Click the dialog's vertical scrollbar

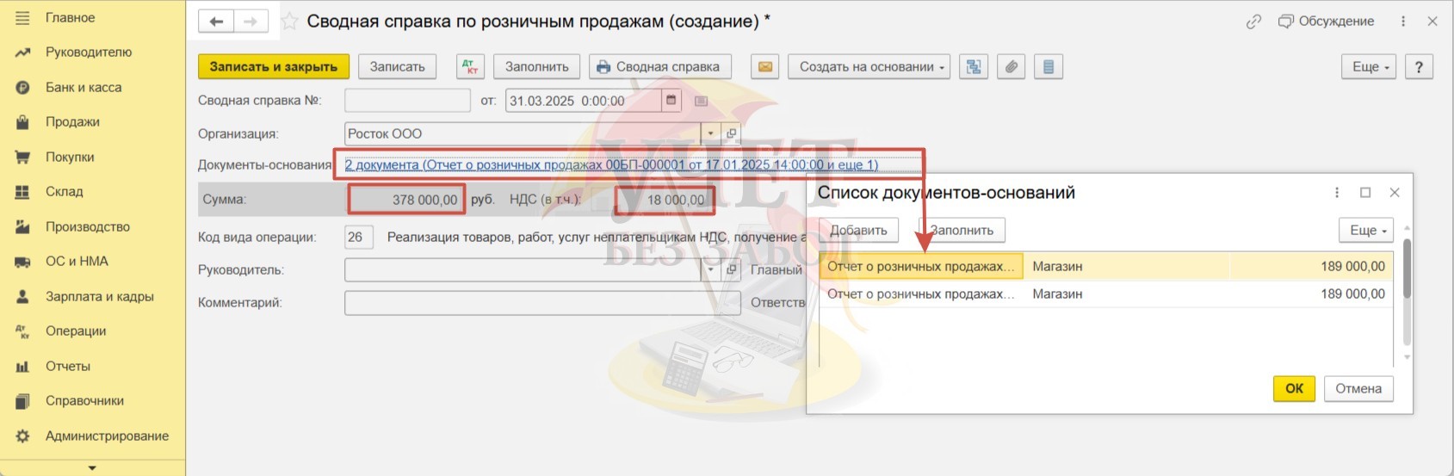click(x=1408, y=293)
